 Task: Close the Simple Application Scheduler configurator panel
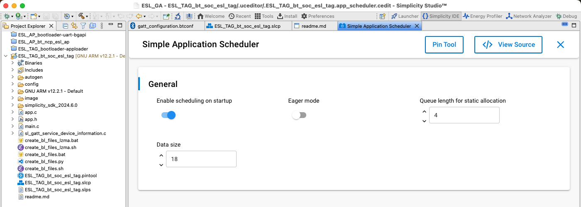pos(561,45)
